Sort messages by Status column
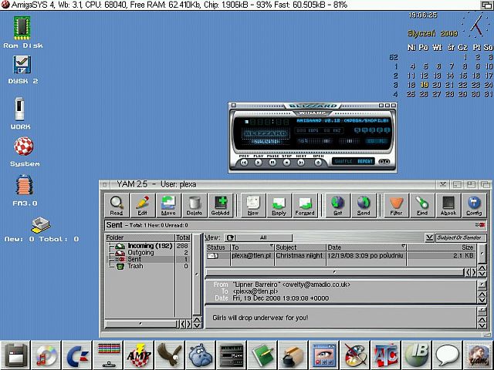Image resolution: width=494 pixels, height=370 pixels. coord(218,247)
